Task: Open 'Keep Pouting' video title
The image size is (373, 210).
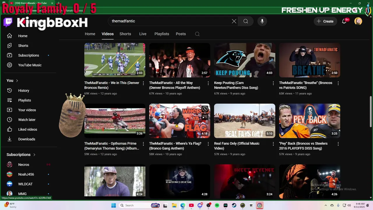Action: [x=236, y=85]
